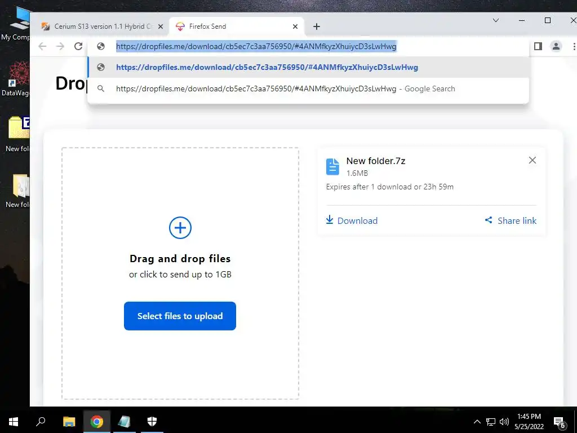Close the Firefox Send tab

point(295,26)
